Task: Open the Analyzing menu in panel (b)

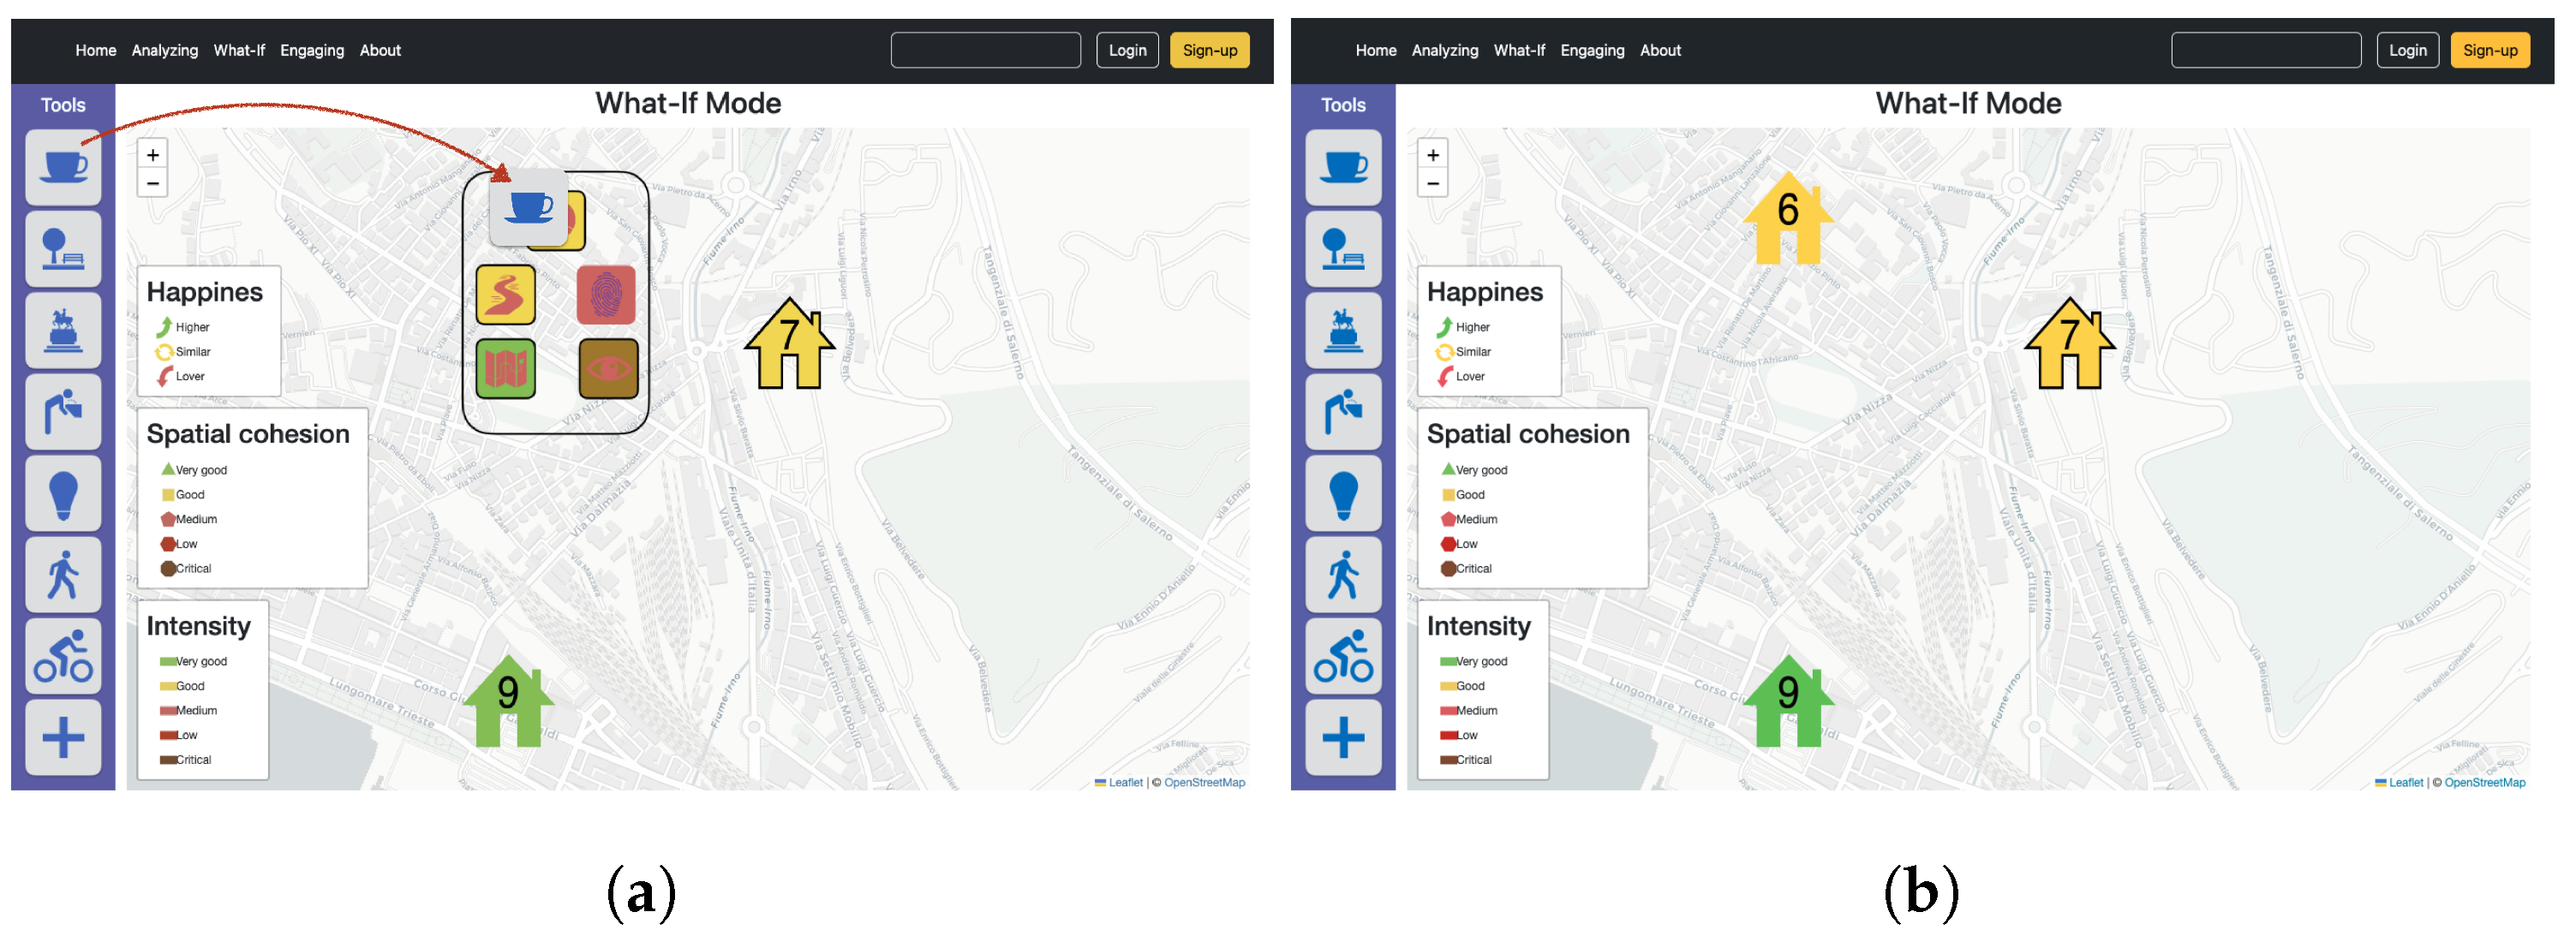Action: (x=1444, y=50)
